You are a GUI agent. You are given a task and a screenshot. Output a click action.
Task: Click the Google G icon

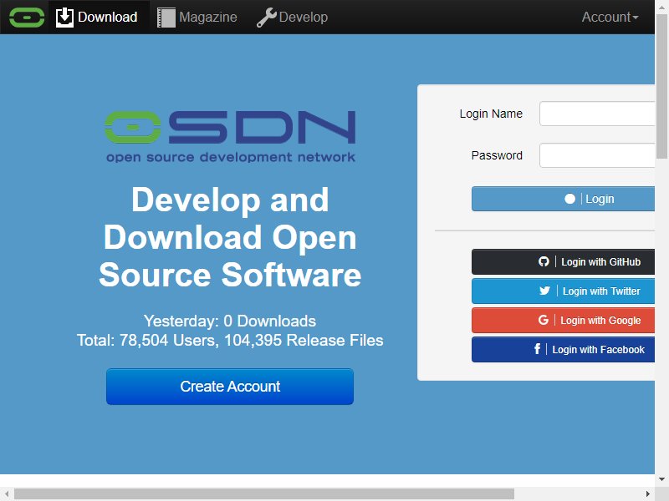[543, 320]
